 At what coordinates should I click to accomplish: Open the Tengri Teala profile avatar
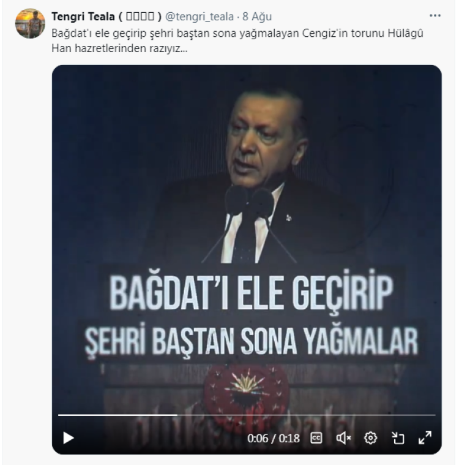click(30, 24)
